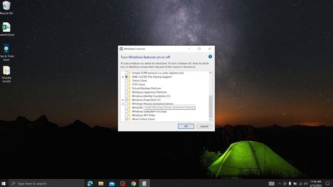Click the round red-black app taskbar icon
The width and height of the screenshot is (333, 187).
point(123,183)
